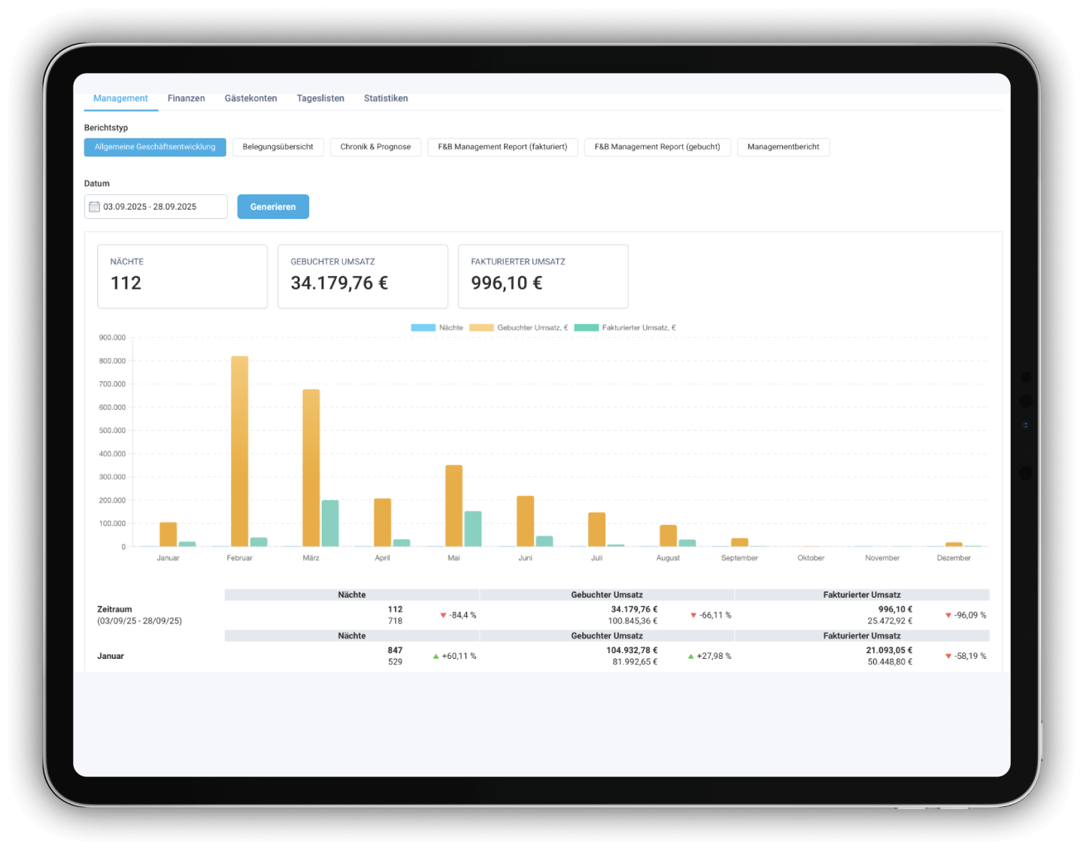This screenshot has height=850, width=1083.
Task: Choose Chronik & Prognose report
Action: click(375, 147)
